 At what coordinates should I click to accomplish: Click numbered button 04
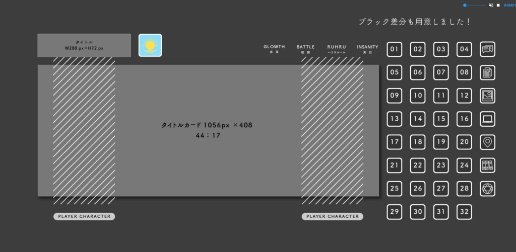click(464, 49)
